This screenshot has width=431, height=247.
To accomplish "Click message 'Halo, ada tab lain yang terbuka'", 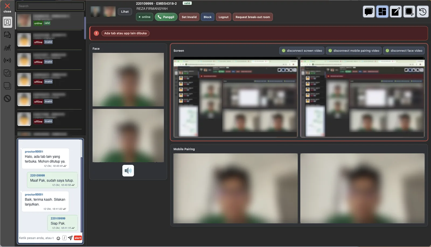I will click(45, 159).
